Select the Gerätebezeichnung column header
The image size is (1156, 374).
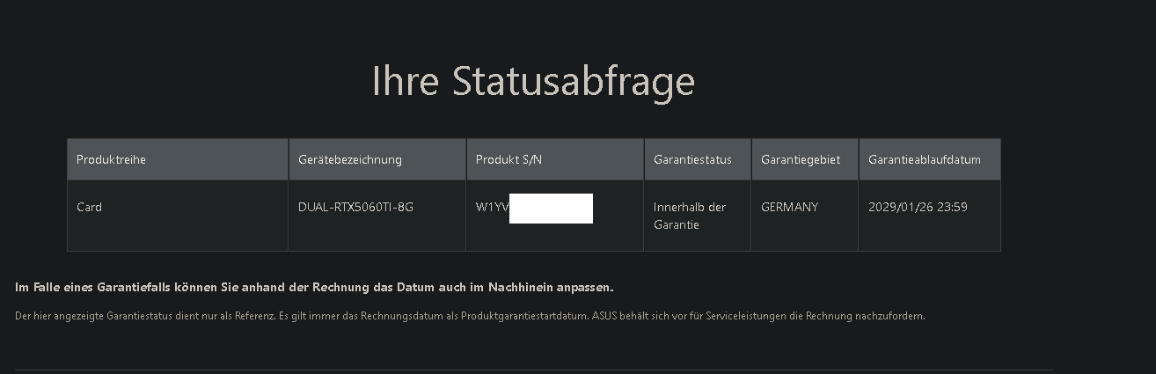point(377,159)
